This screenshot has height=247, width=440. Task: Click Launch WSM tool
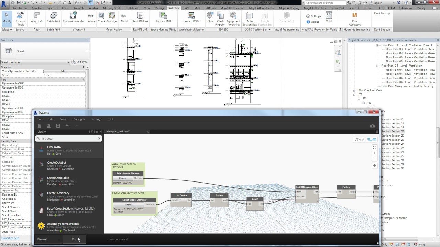(191, 18)
